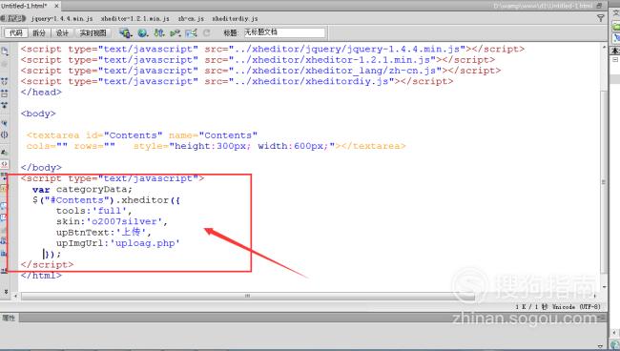620x351 pixels.
Task: Click the 1 K / 1 秒 download size text
Action: coord(531,307)
